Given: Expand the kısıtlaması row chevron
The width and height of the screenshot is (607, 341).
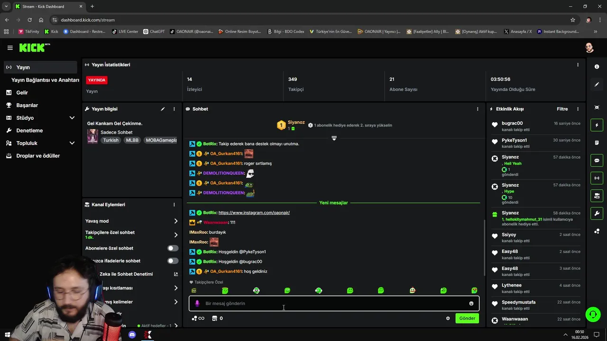Looking at the screenshot, I should tap(175, 288).
